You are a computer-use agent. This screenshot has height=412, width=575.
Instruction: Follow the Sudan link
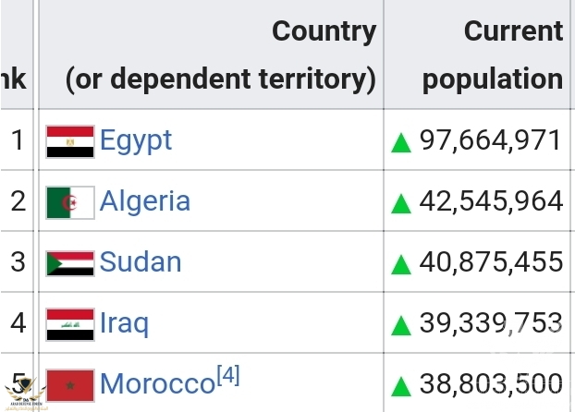tap(141, 262)
